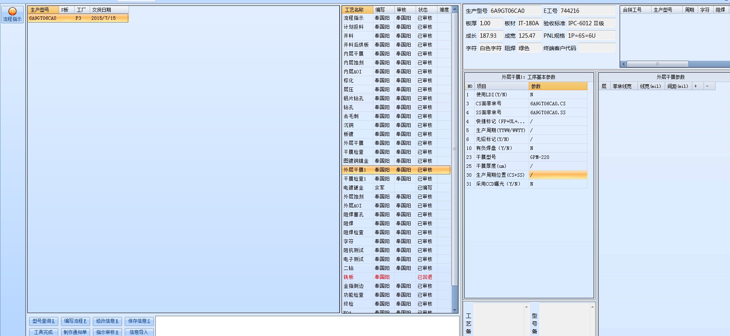Select the 层压 process row
Image resolution: width=730 pixels, height=336 pixels.
pos(396,90)
